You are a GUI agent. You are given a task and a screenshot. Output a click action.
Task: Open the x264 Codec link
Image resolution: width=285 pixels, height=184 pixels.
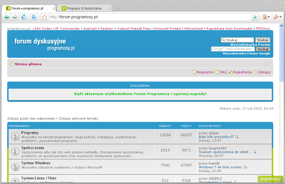[x=42, y=29]
